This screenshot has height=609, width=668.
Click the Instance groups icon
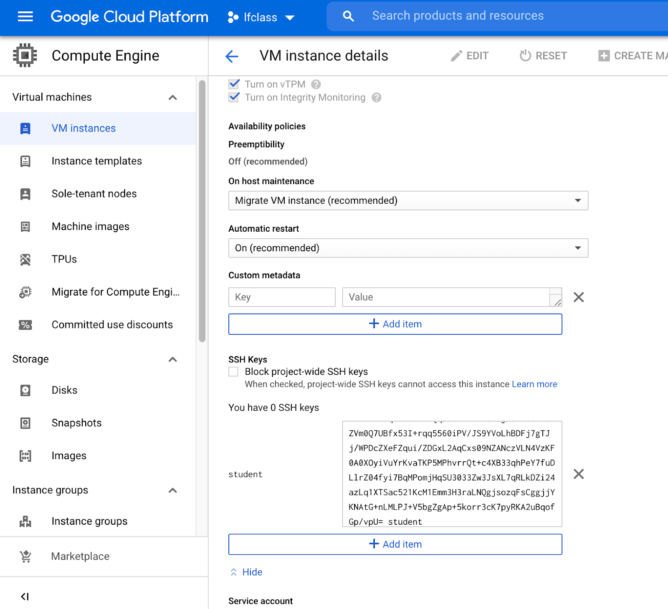pyautogui.click(x=25, y=521)
